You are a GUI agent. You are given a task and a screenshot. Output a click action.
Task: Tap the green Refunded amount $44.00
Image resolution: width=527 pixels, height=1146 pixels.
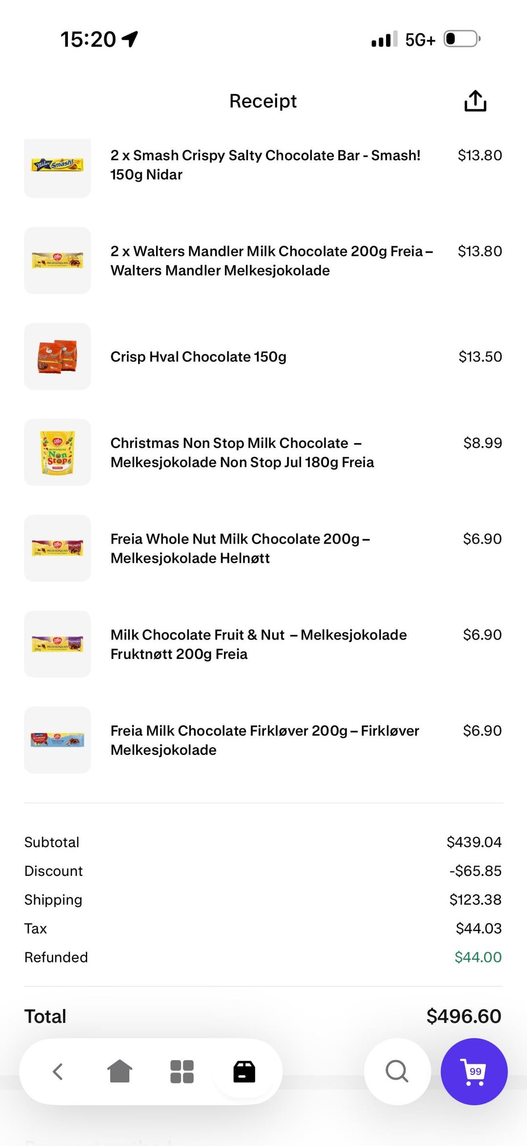click(x=478, y=957)
